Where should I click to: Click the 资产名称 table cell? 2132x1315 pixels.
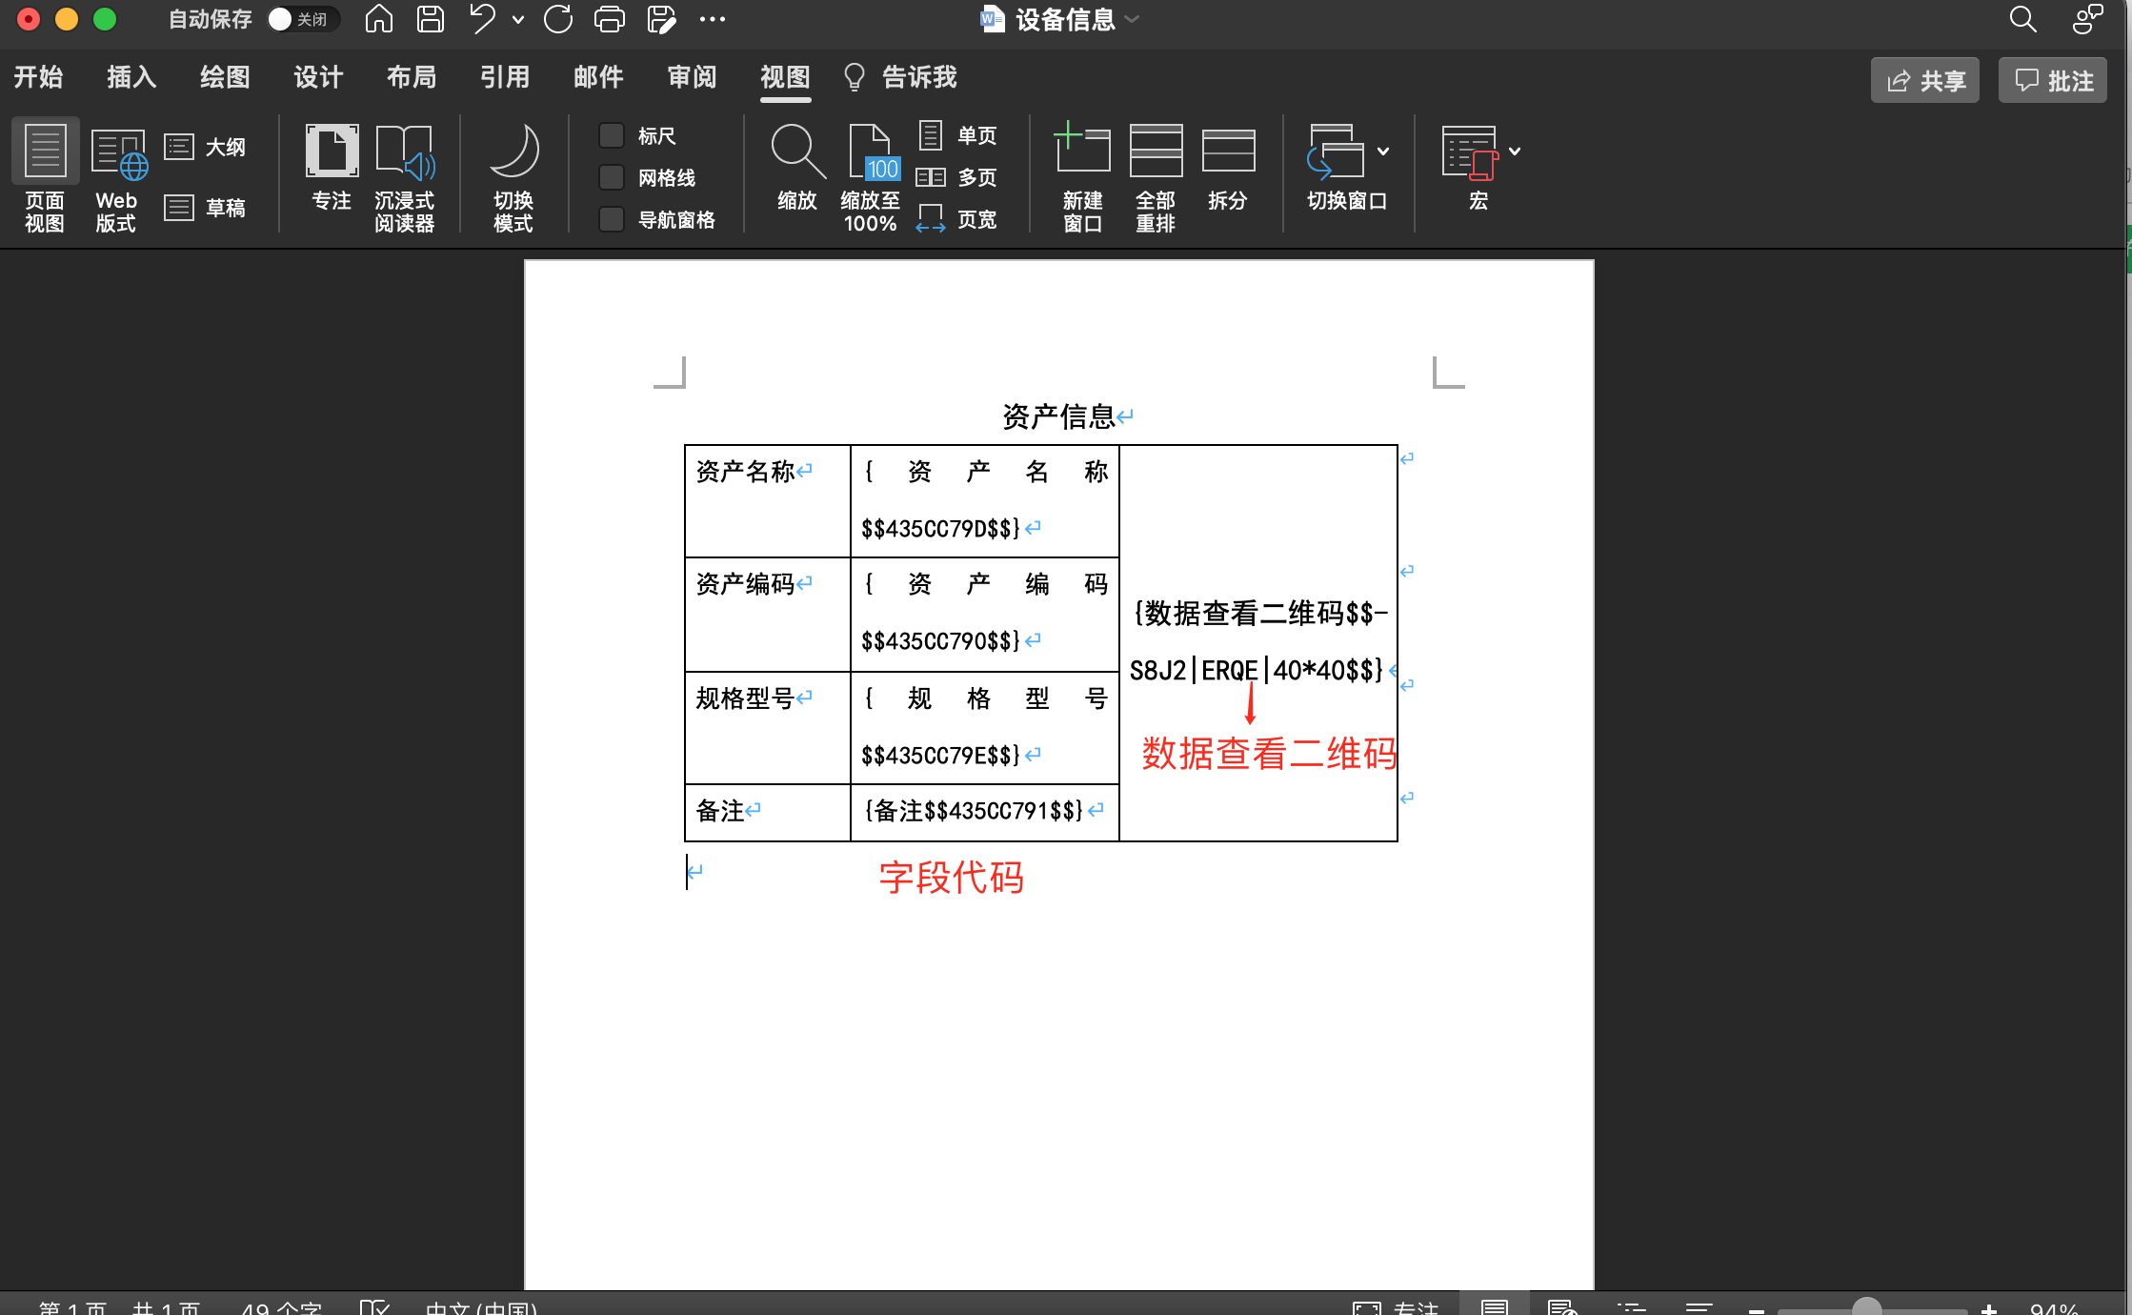coord(767,501)
